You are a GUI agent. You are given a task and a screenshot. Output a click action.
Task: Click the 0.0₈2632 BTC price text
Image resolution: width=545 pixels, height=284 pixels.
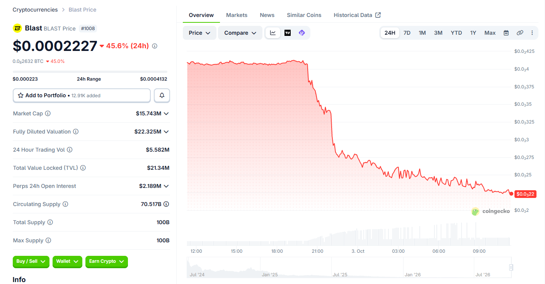(x=28, y=61)
